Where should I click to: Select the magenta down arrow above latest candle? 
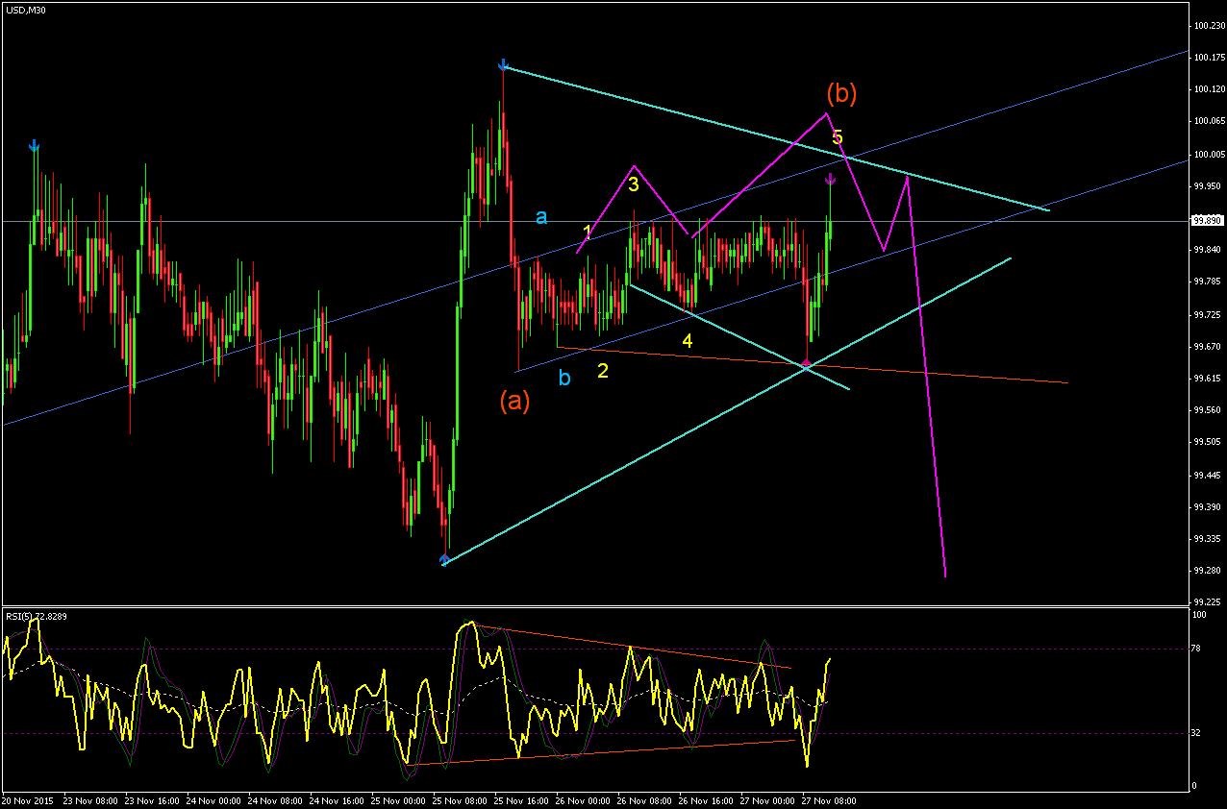tap(830, 179)
